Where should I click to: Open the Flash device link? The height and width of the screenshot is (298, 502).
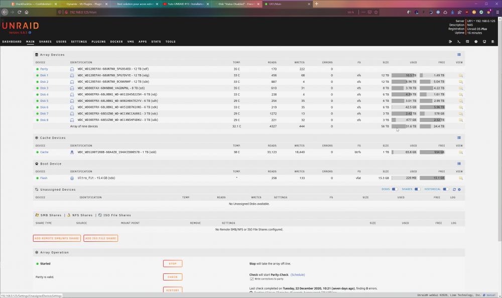pos(44,178)
